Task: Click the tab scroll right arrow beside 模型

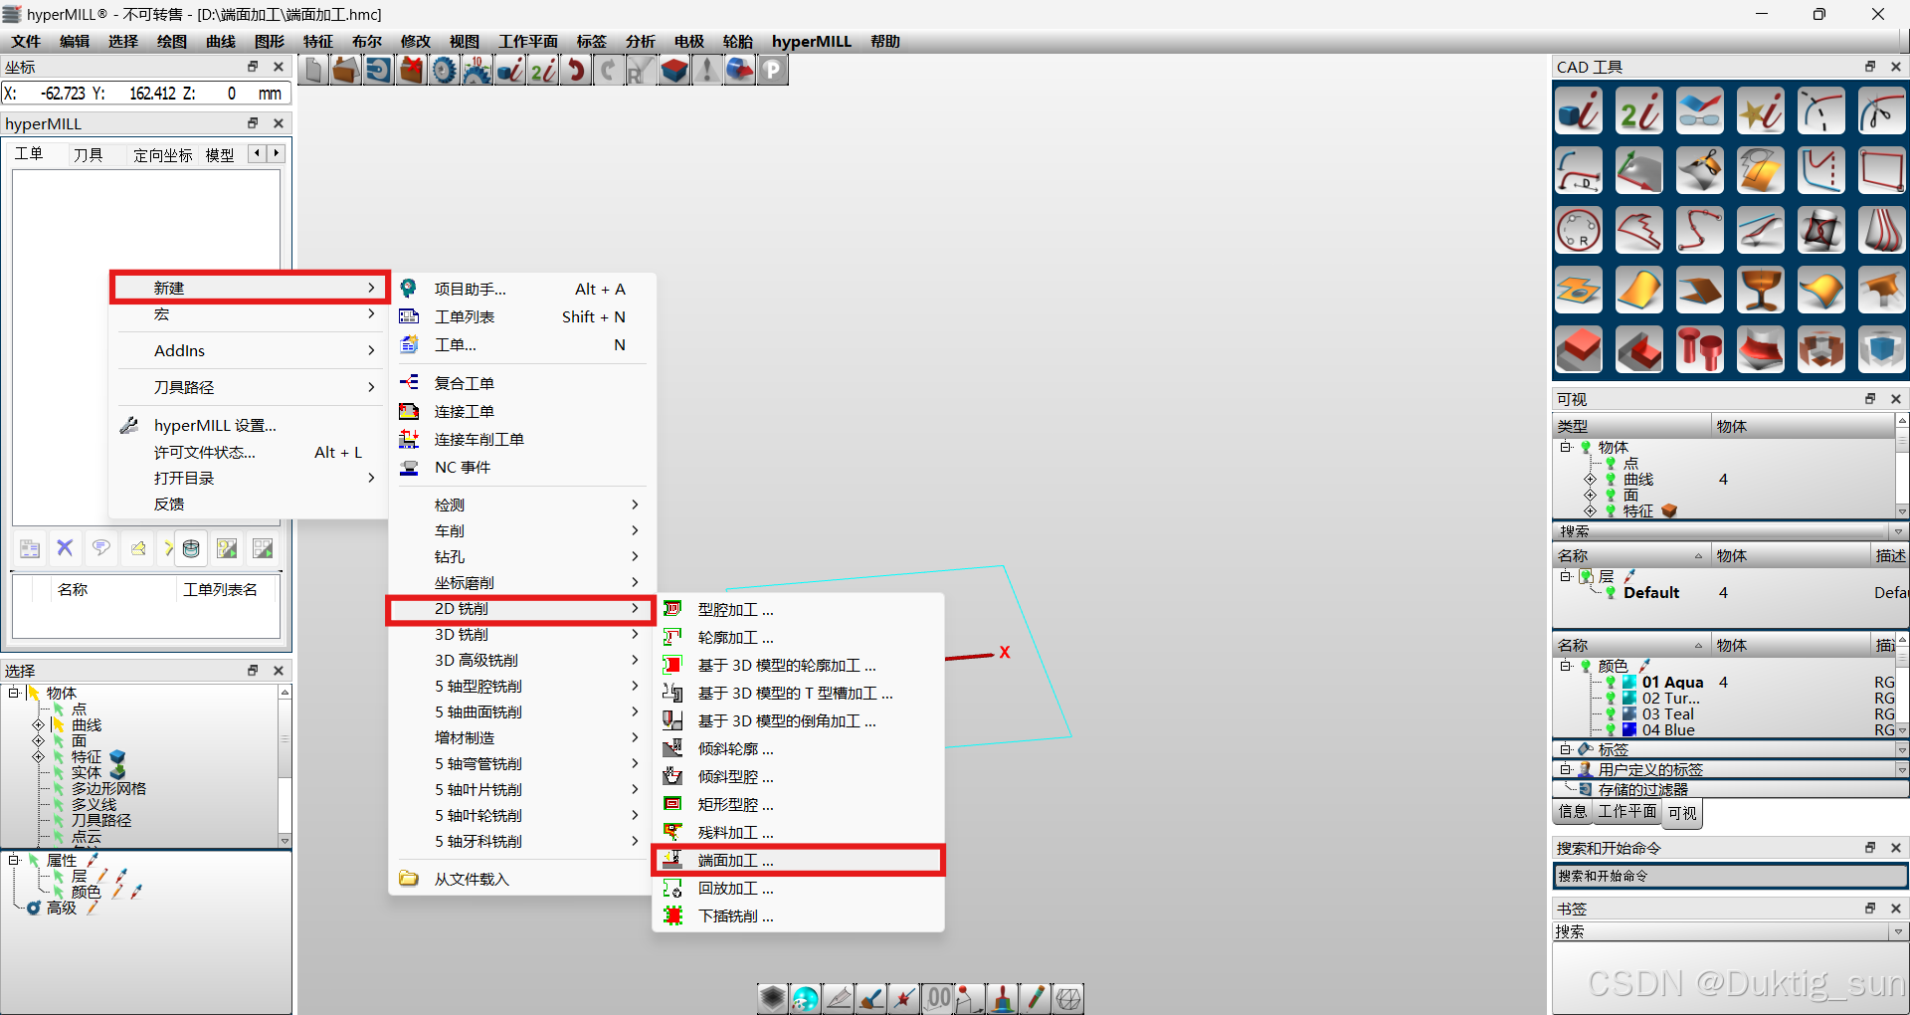Action: pyautogui.click(x=277, y=153)
